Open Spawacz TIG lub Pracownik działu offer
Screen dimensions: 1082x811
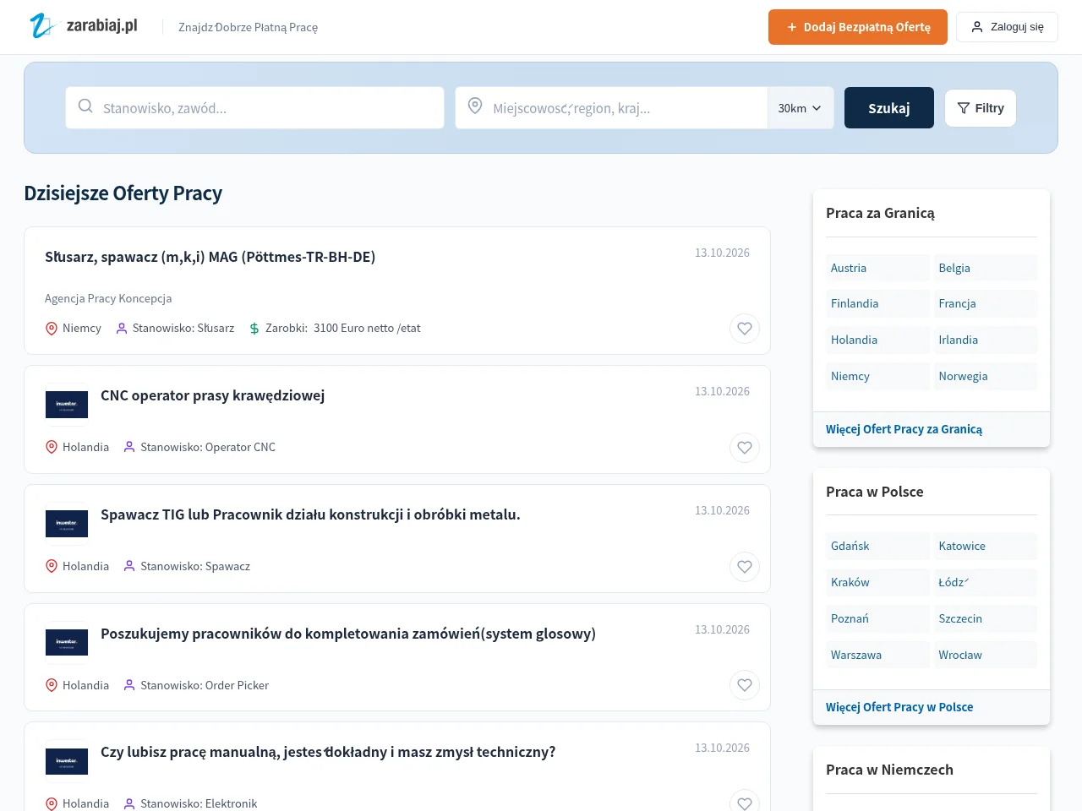[310, 514]
